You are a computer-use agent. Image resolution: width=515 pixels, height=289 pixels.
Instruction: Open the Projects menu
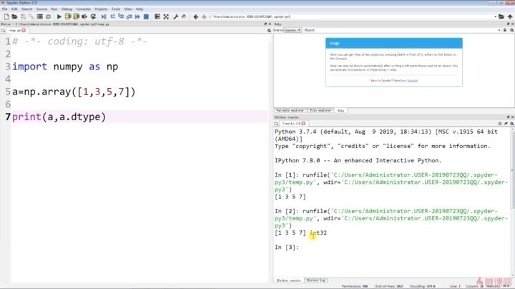[x=101, y=9]
